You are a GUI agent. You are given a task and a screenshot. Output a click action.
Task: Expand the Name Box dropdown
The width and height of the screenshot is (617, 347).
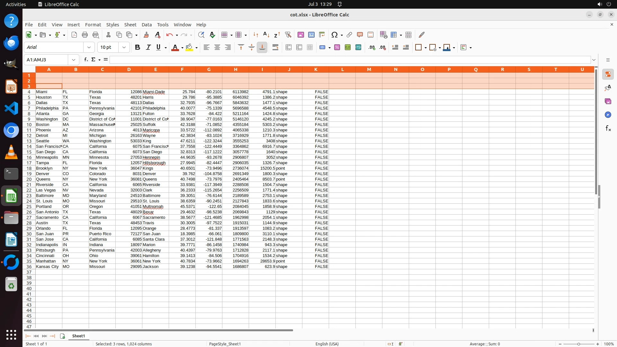(x=74, y=60)
